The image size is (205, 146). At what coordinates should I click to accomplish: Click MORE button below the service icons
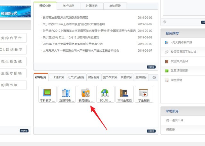coord(151,131)
